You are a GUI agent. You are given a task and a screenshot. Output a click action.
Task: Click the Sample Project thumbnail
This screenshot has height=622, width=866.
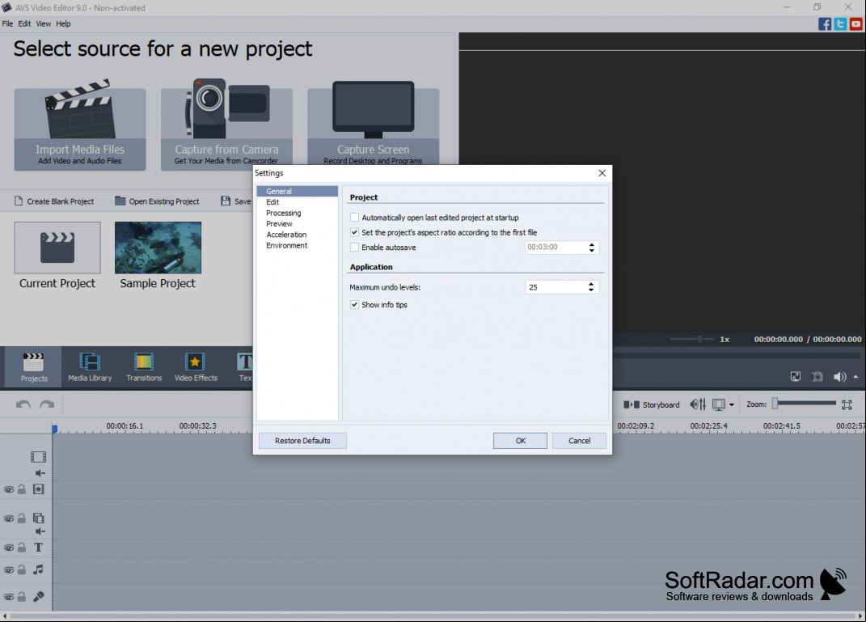click(158, 248)
